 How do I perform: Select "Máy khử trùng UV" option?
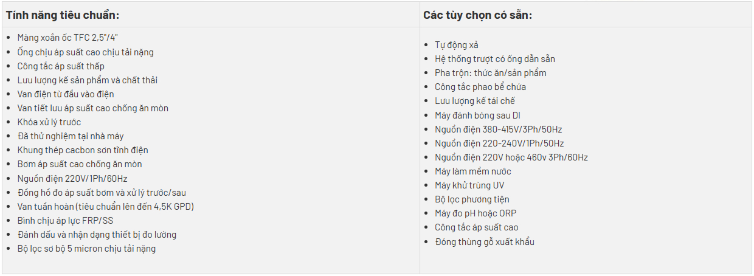click(469, 185)
